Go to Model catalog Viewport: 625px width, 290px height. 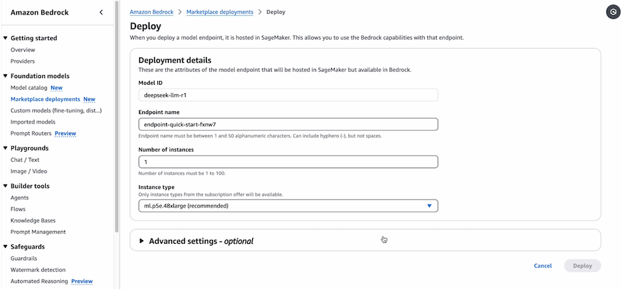pos(29,88)
